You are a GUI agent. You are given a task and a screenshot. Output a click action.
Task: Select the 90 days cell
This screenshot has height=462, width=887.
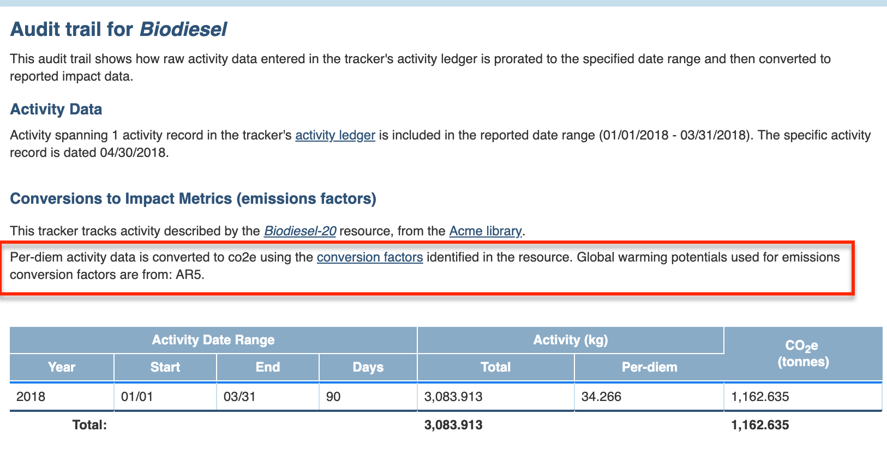coord(333,397)
